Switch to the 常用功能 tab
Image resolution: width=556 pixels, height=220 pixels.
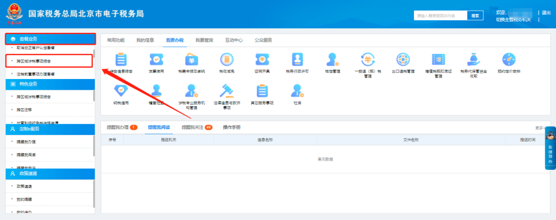coord(116,41)
